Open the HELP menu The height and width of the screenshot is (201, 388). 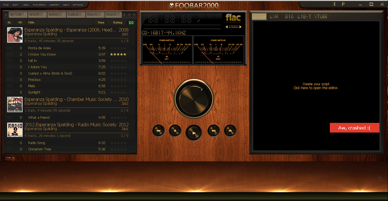click(66, 5)
